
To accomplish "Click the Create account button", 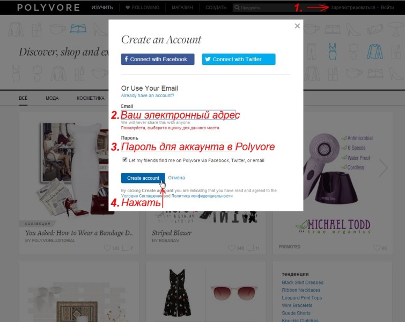I will click(143, 178).
